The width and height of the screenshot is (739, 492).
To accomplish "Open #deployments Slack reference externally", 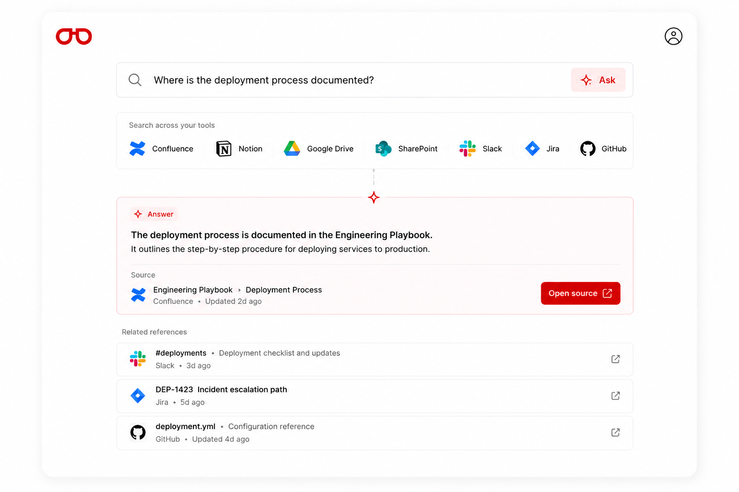I will [615, 359].
